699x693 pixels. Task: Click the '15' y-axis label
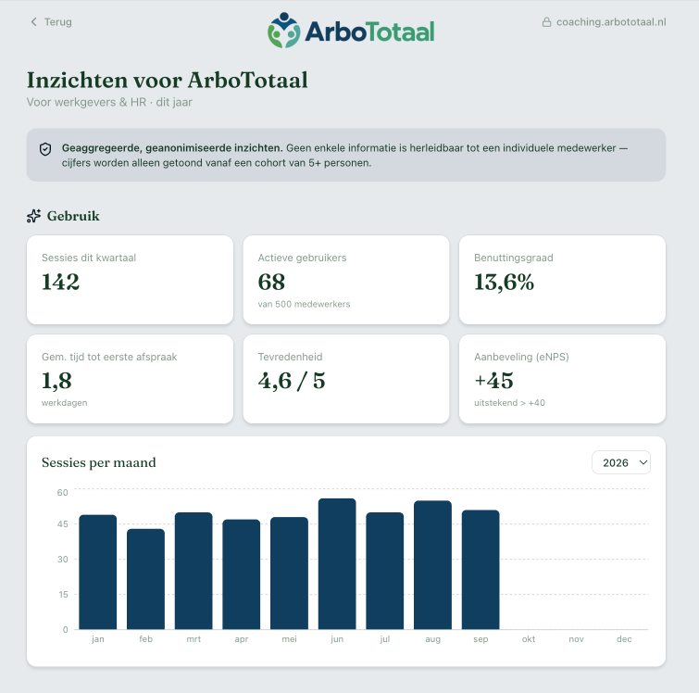[x=63, y=595]
